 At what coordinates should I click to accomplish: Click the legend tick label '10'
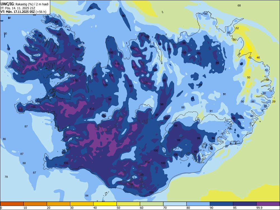[25, 208]
